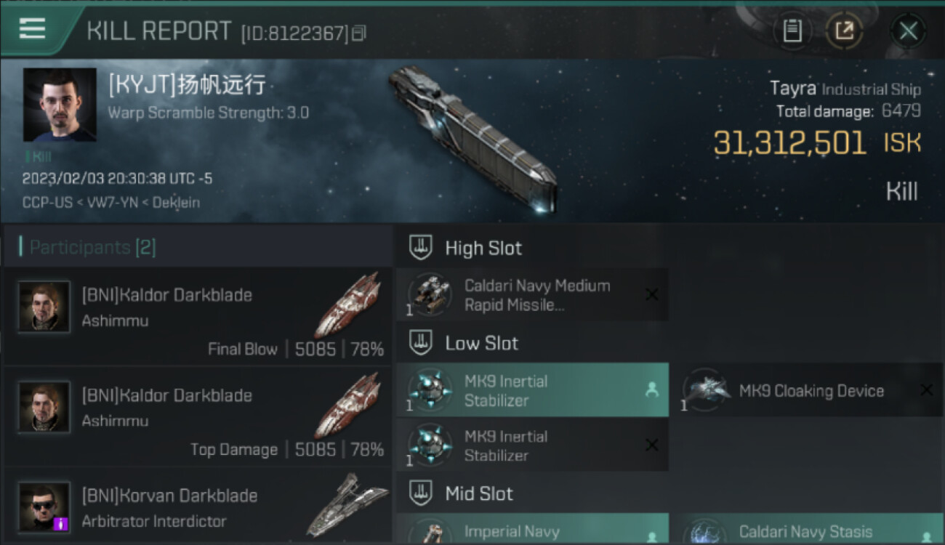The height and width of the screenshot is (545, 945).
Task: Open Caldari Navy Stasis module entry
Action: coord(812,529)
